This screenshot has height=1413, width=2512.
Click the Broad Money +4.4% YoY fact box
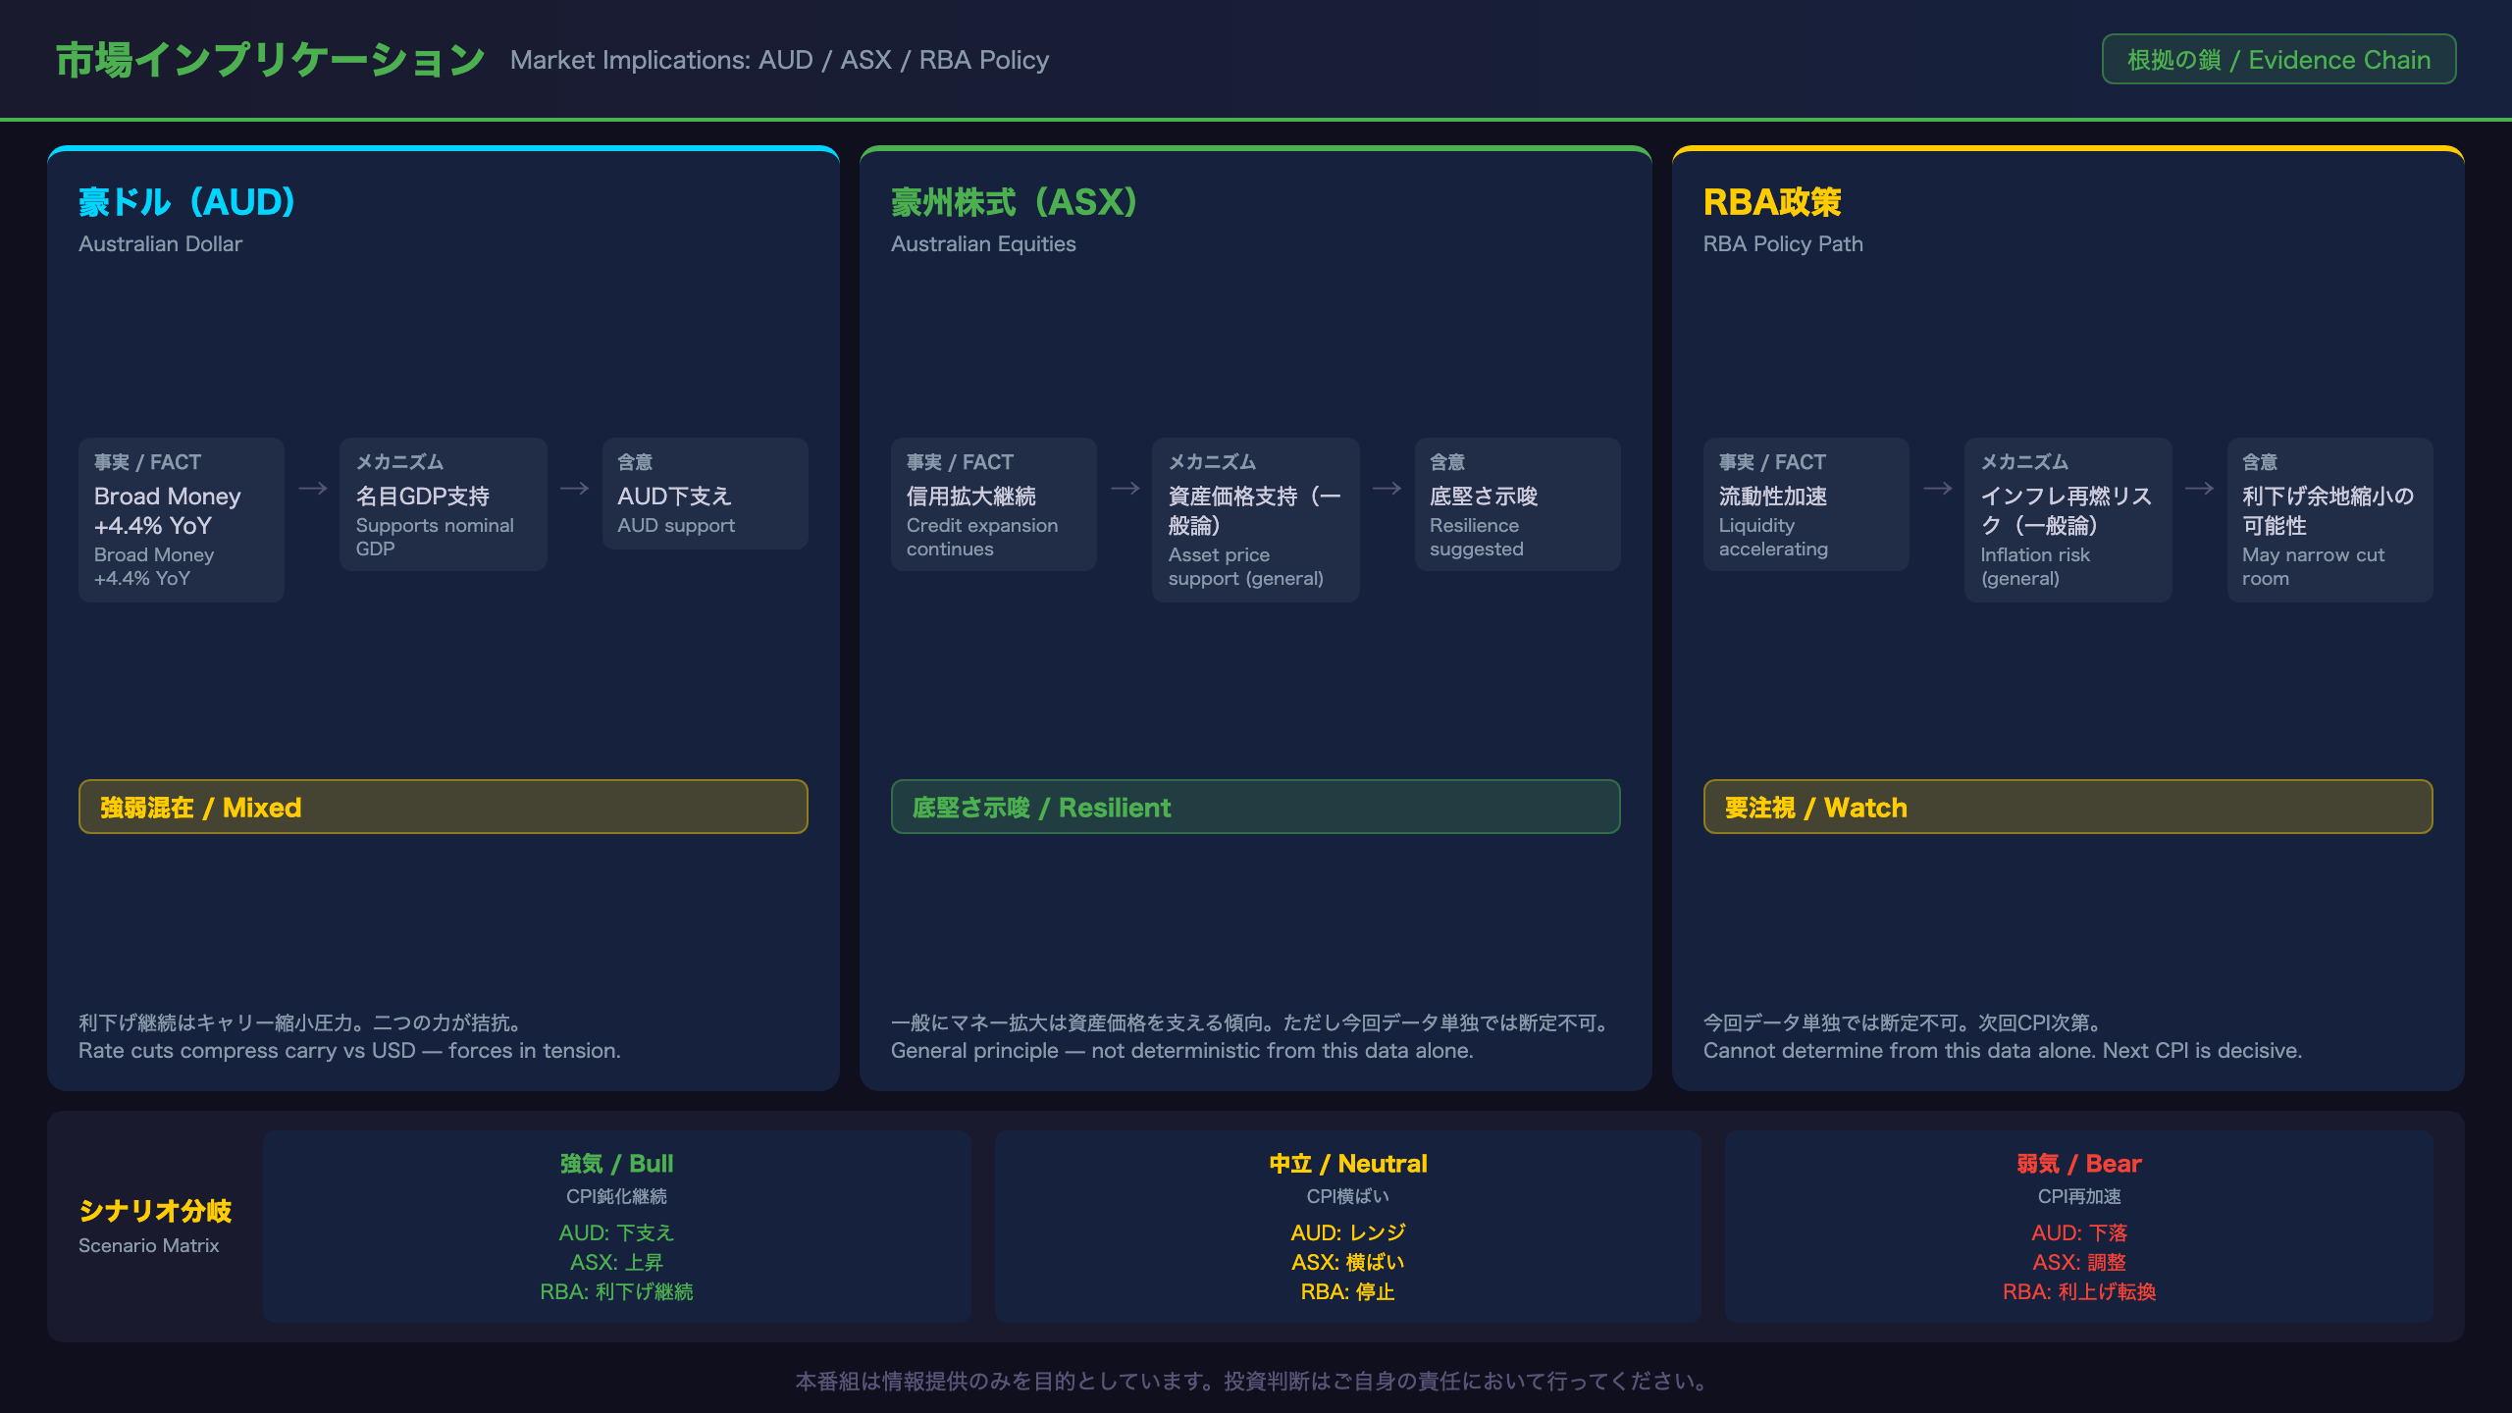[x=182, y=520]
